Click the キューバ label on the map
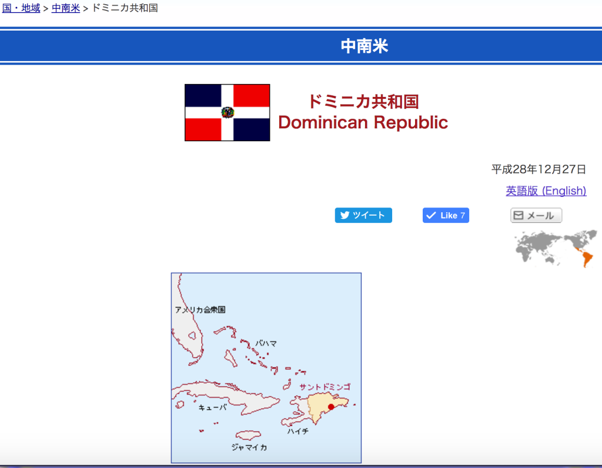This screenshot has height=468, width=602. point(212,407)
